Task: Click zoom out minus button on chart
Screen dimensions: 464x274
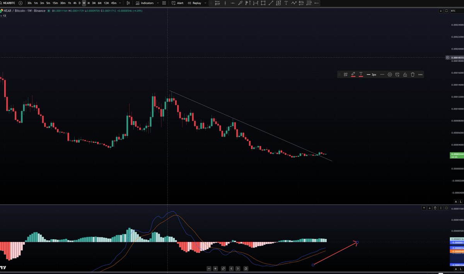Action: point(209,268)
